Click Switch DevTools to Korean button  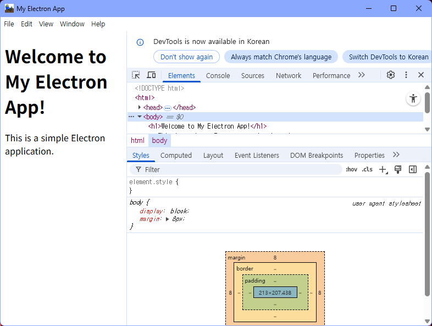pyautogui.click(x=388, y=57)
